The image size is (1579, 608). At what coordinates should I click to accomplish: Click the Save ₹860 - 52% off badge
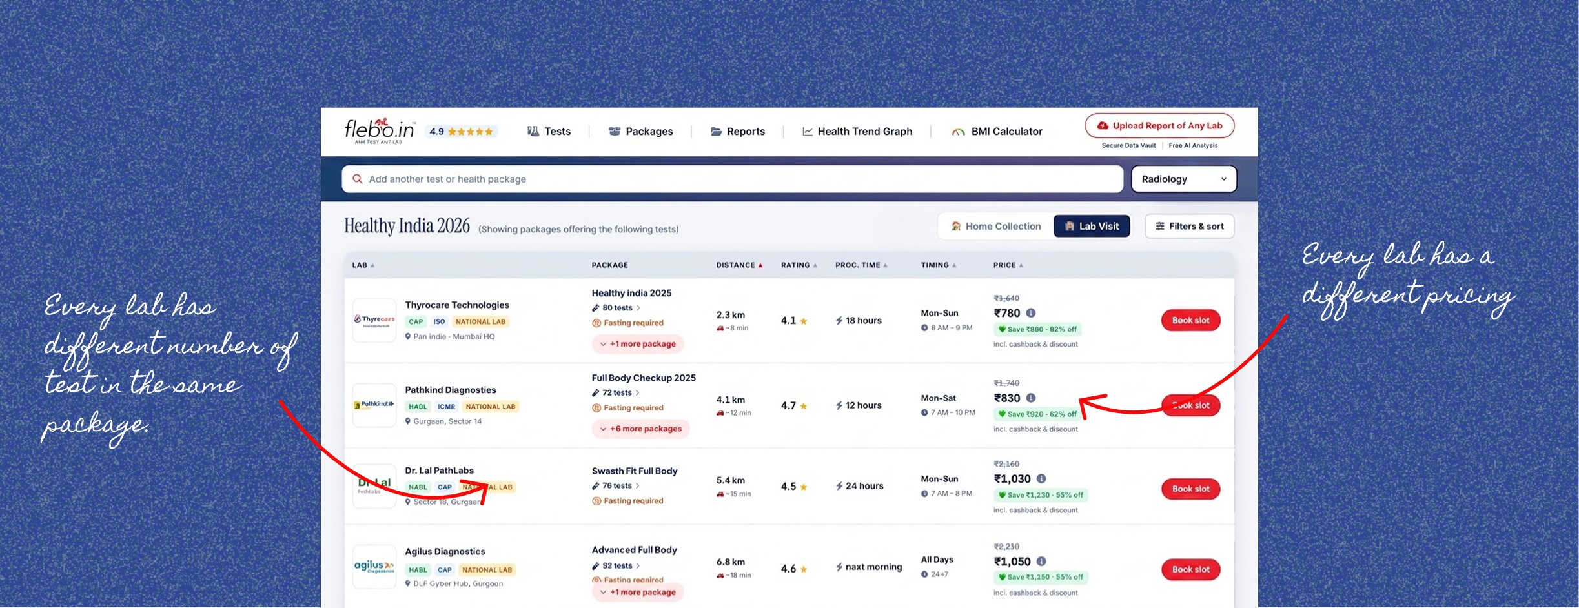pos(1037,329)
